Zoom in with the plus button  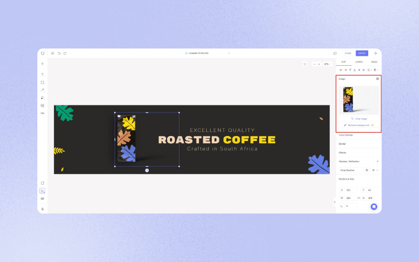pos(319,64)
